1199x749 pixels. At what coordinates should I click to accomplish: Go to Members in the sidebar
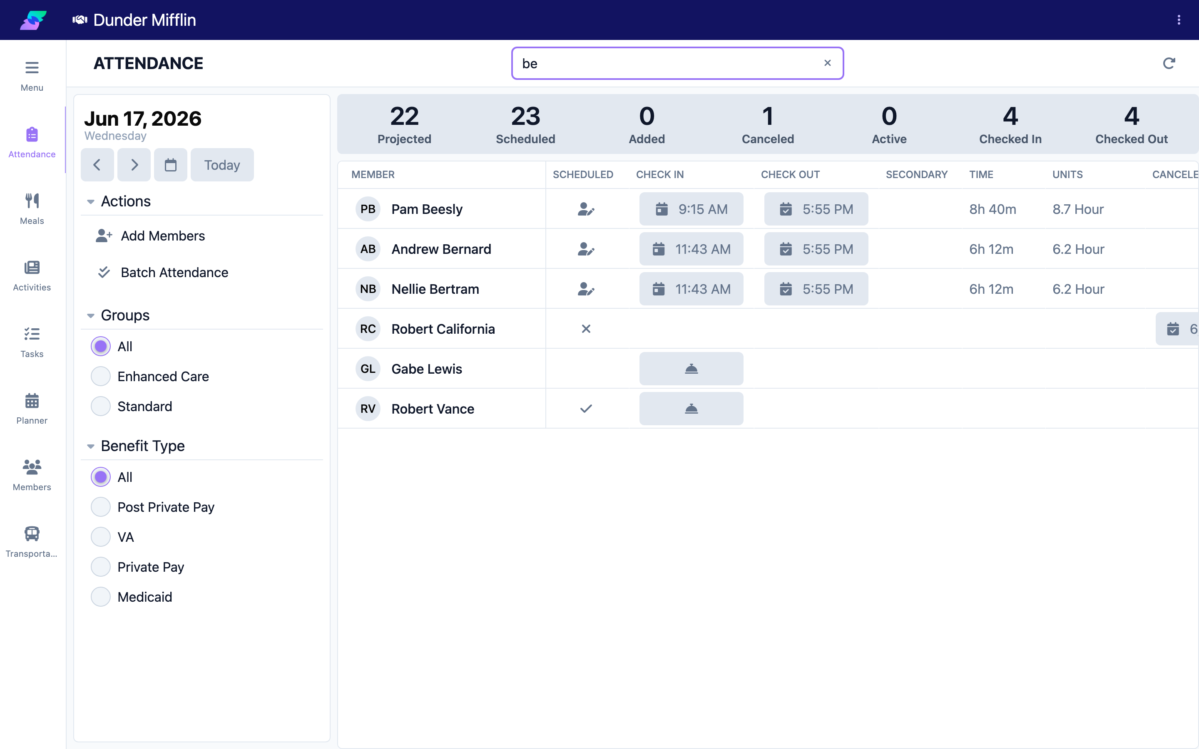tap(32, 475)
